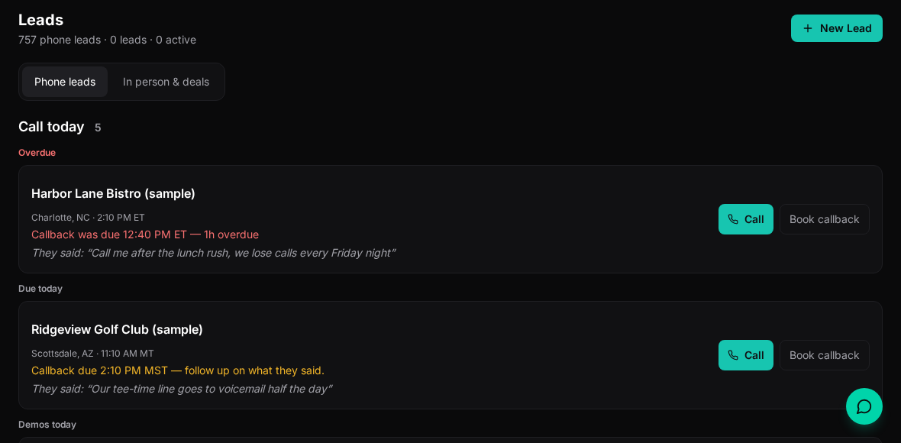The image size is (901, 443).
Task: Open the In person & deals tab
Action: [x=166, y=82]
